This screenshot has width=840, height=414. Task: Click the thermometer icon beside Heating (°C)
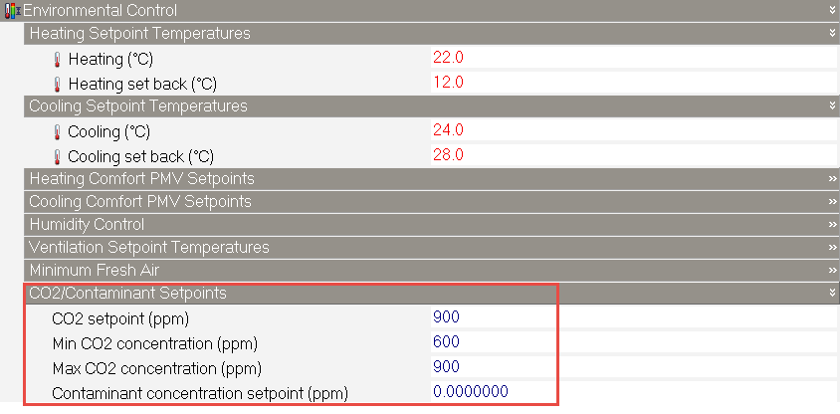click(58, 59)
